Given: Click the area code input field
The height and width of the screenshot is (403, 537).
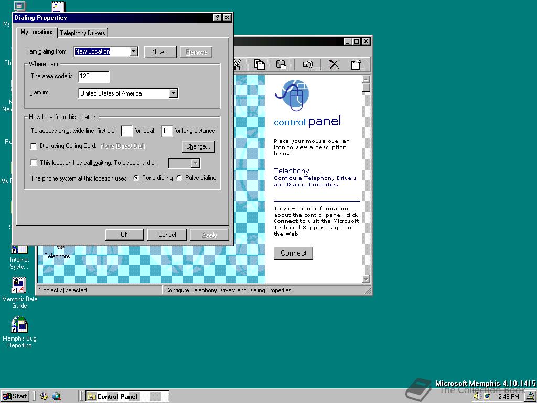Looking at the screenshot, I should pyautogui.click(x=93, y=77).
